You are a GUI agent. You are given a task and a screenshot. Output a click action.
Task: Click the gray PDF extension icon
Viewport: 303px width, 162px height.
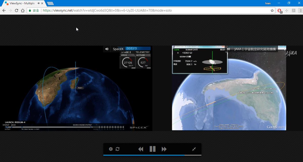pos(293,11)
